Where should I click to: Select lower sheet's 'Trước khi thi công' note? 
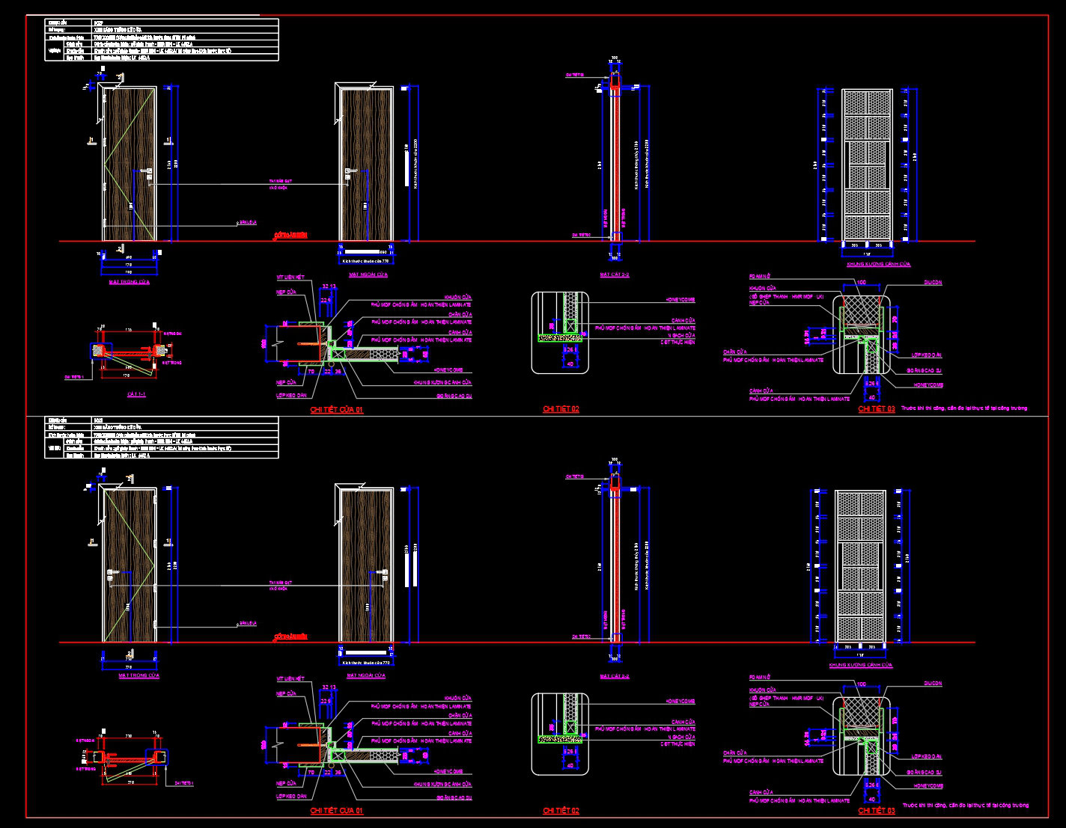(964, 806)
